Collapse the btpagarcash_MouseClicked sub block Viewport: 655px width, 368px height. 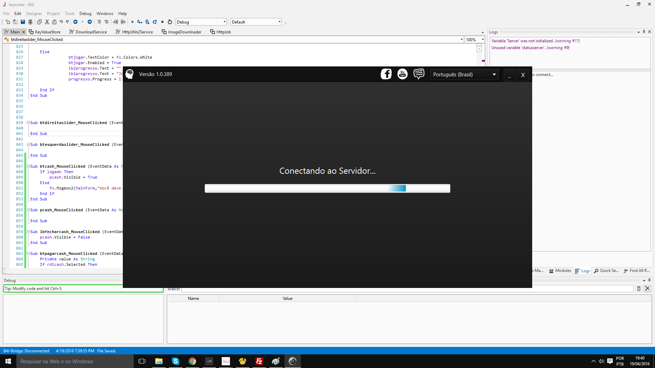click(x=29, y=254)
